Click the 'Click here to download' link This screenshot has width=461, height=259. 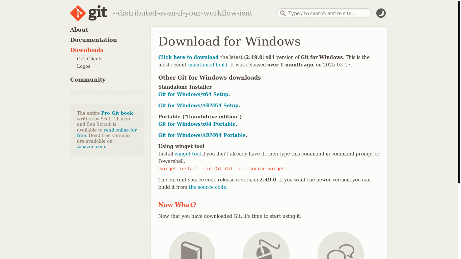click(x=188, y=57)
